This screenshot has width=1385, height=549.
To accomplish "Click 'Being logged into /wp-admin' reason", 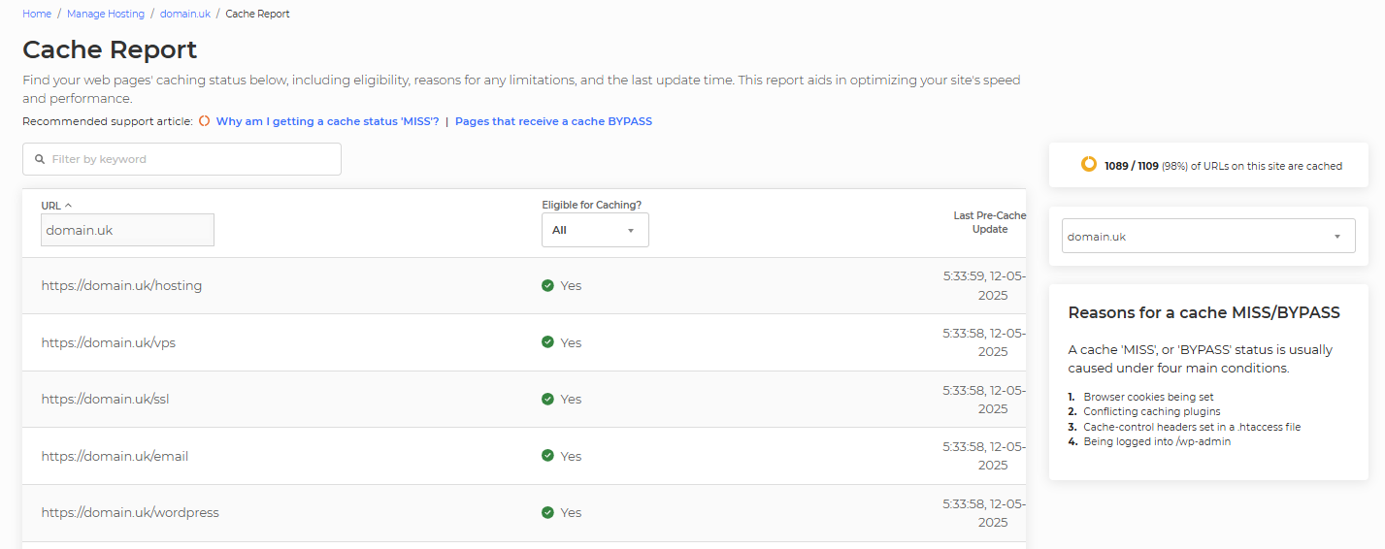I will 1157,441.
